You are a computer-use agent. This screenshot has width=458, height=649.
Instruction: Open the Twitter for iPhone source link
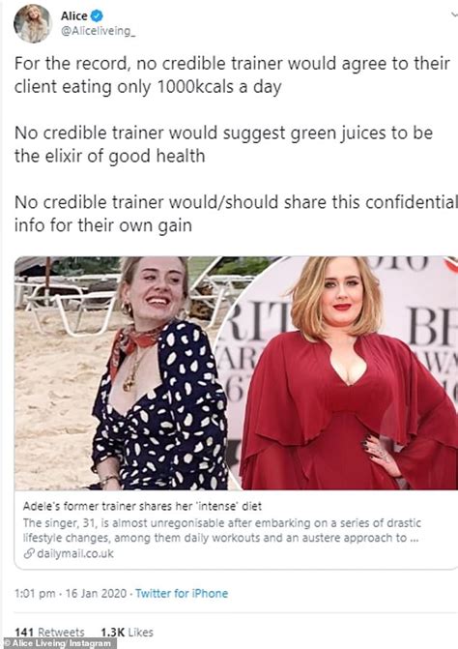182,593
